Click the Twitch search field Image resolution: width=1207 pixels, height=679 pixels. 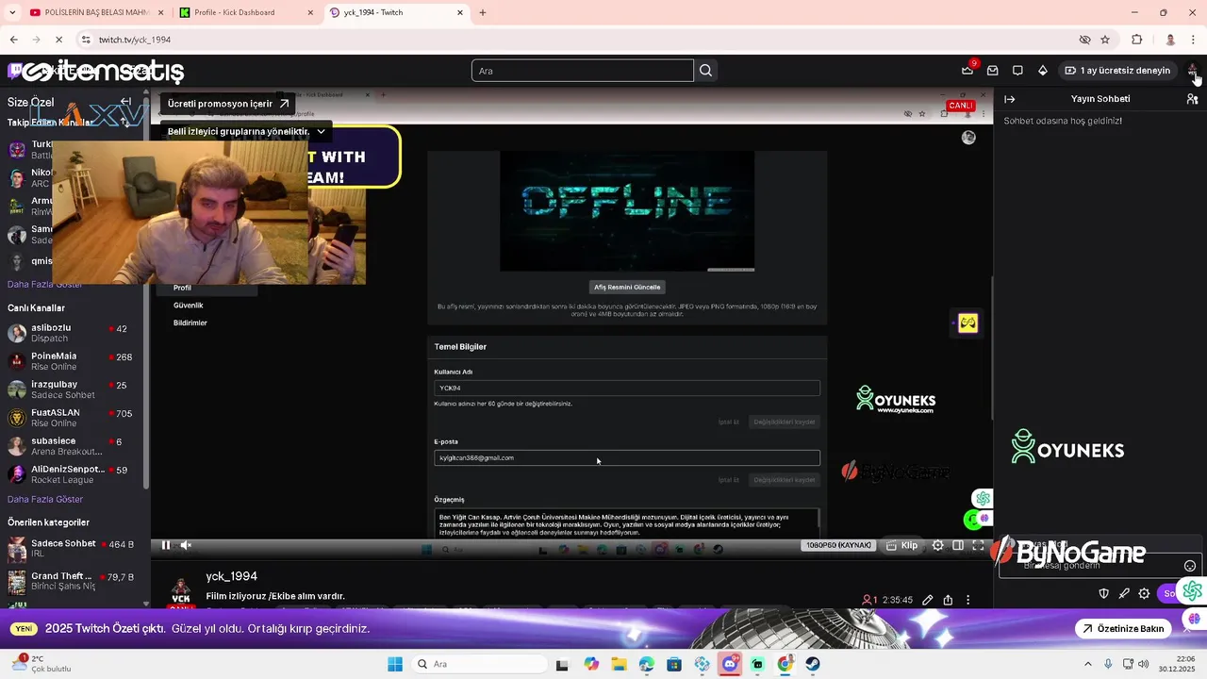coord(583,71)
